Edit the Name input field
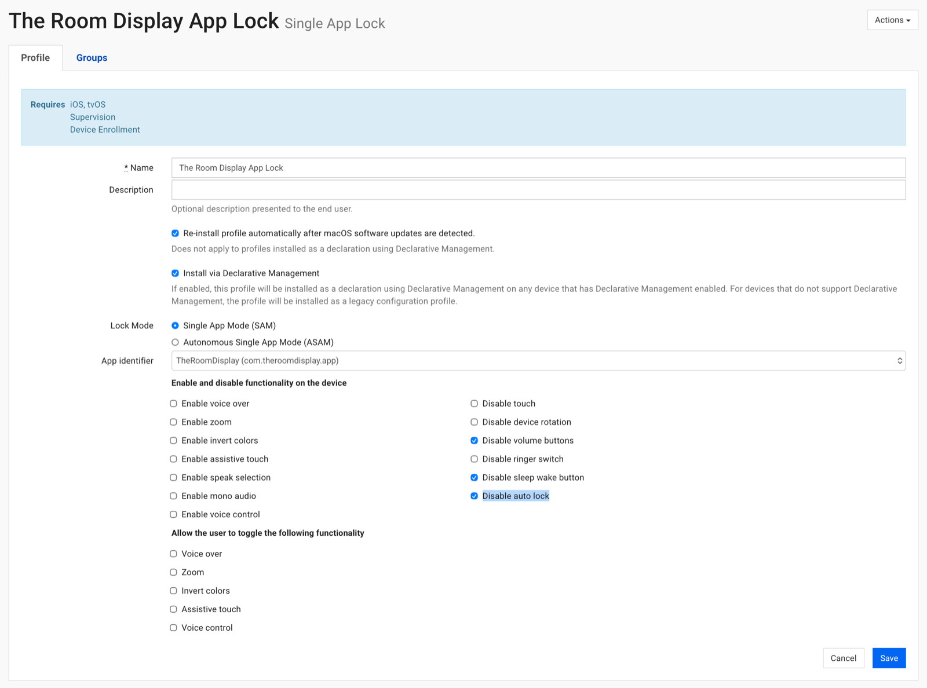 click(x=538, y=168)
